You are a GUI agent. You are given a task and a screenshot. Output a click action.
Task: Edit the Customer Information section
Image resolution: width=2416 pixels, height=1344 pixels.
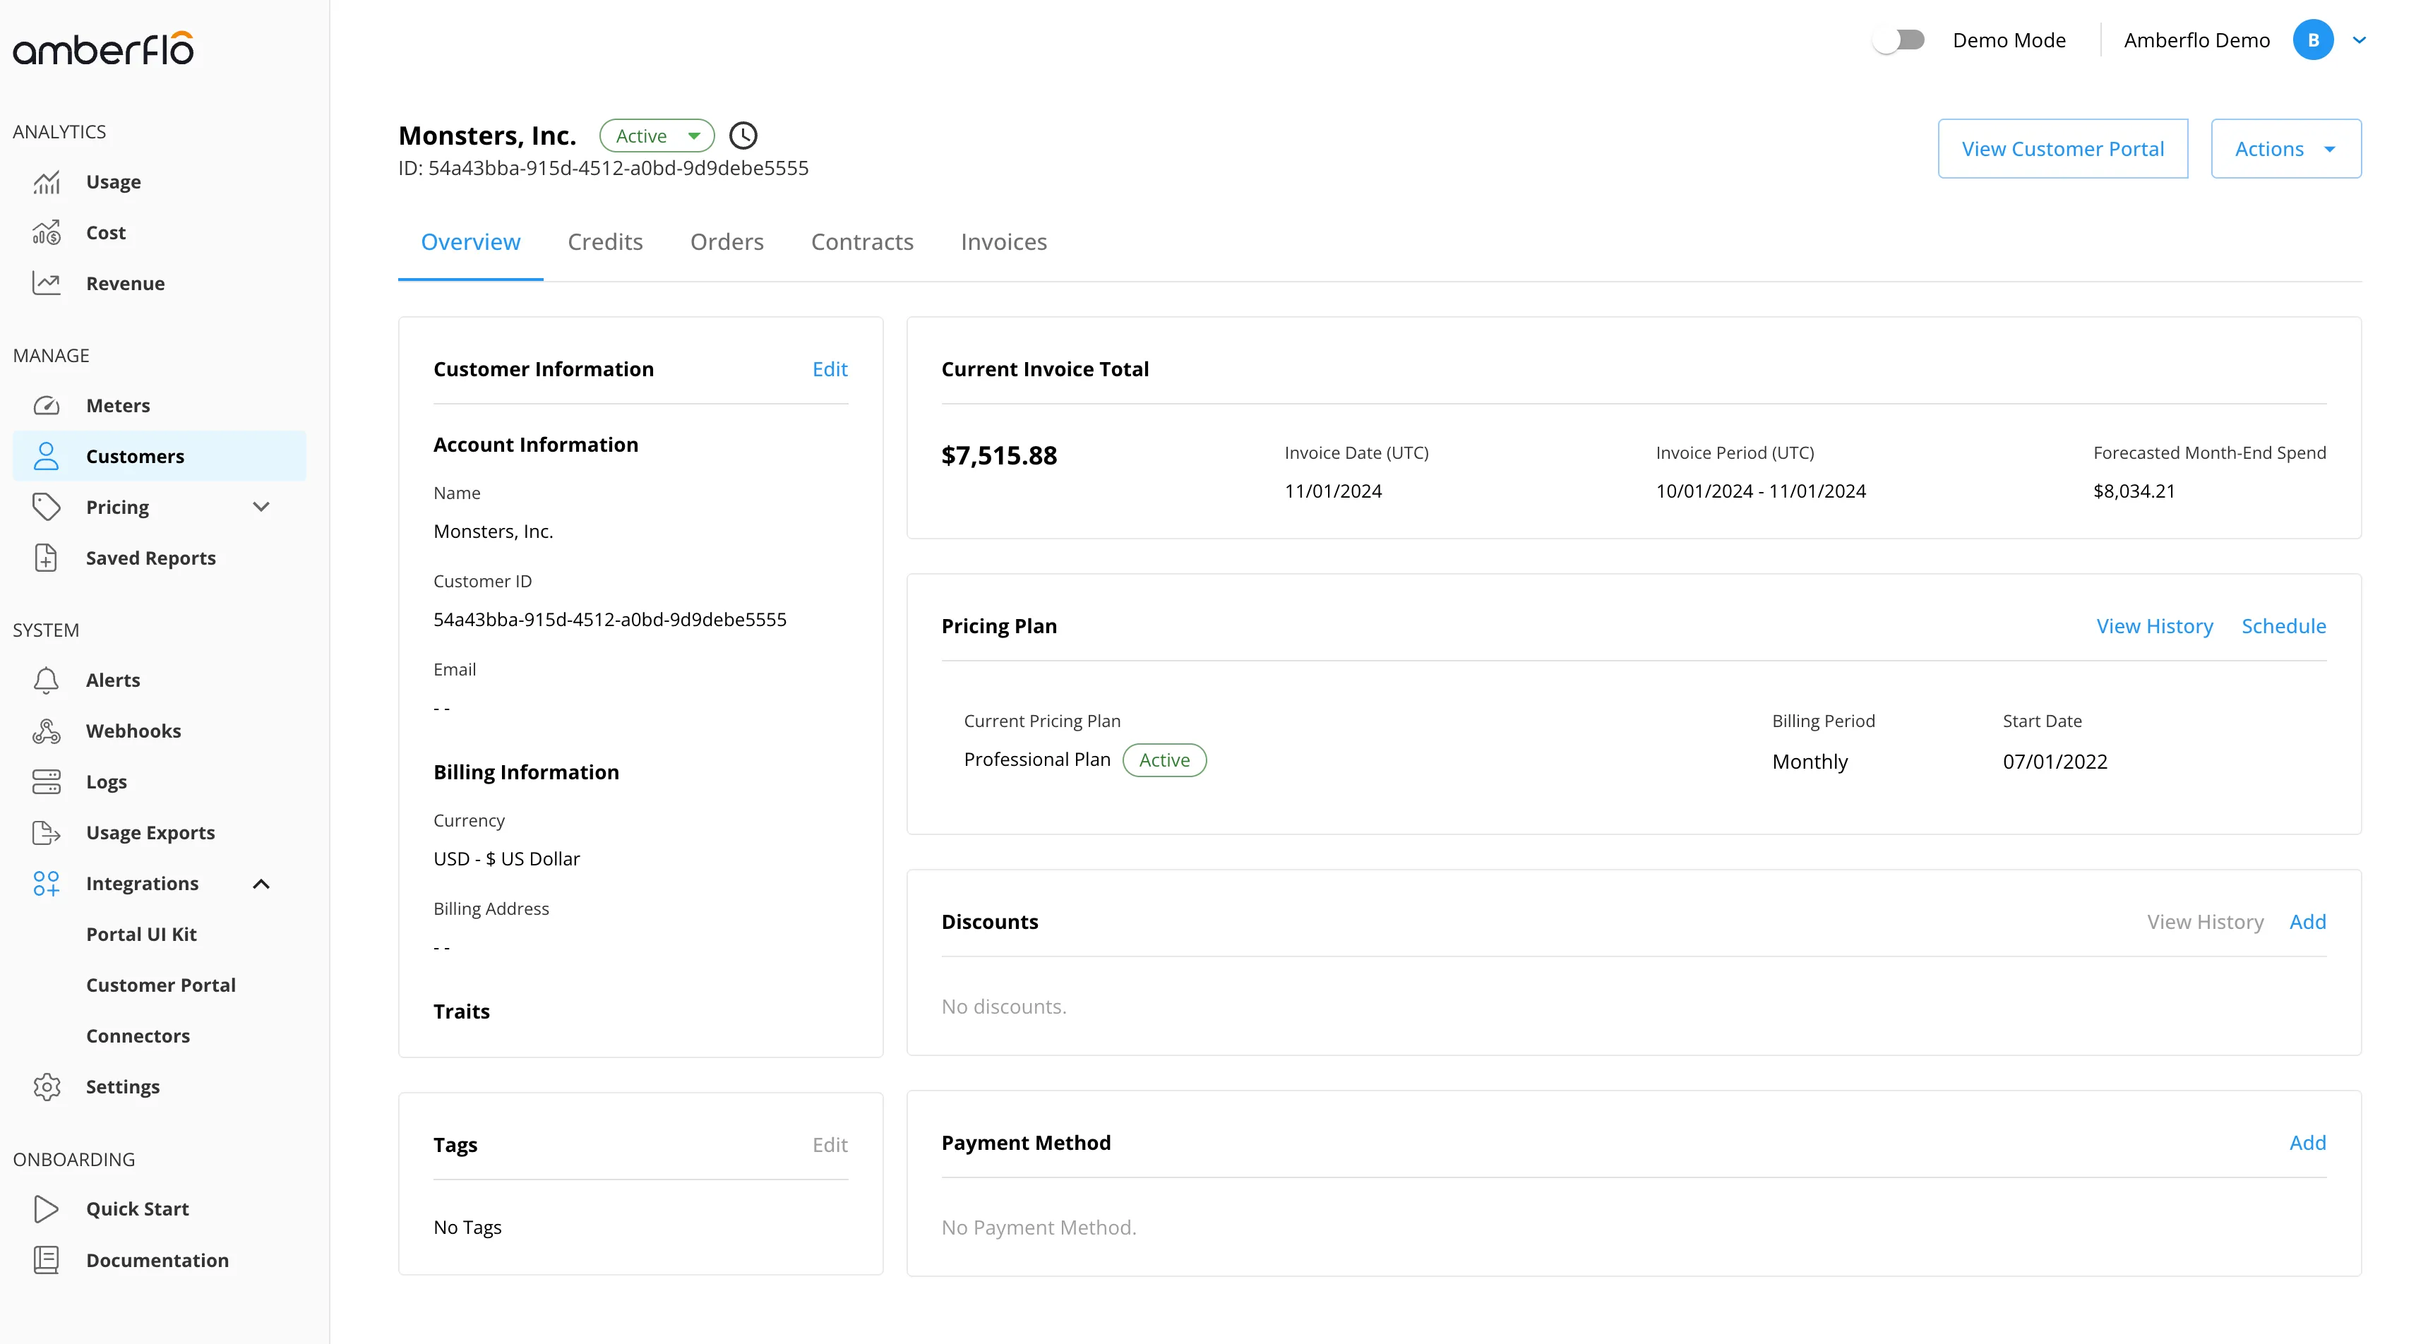pyautogui.click(x=830, y=368)
